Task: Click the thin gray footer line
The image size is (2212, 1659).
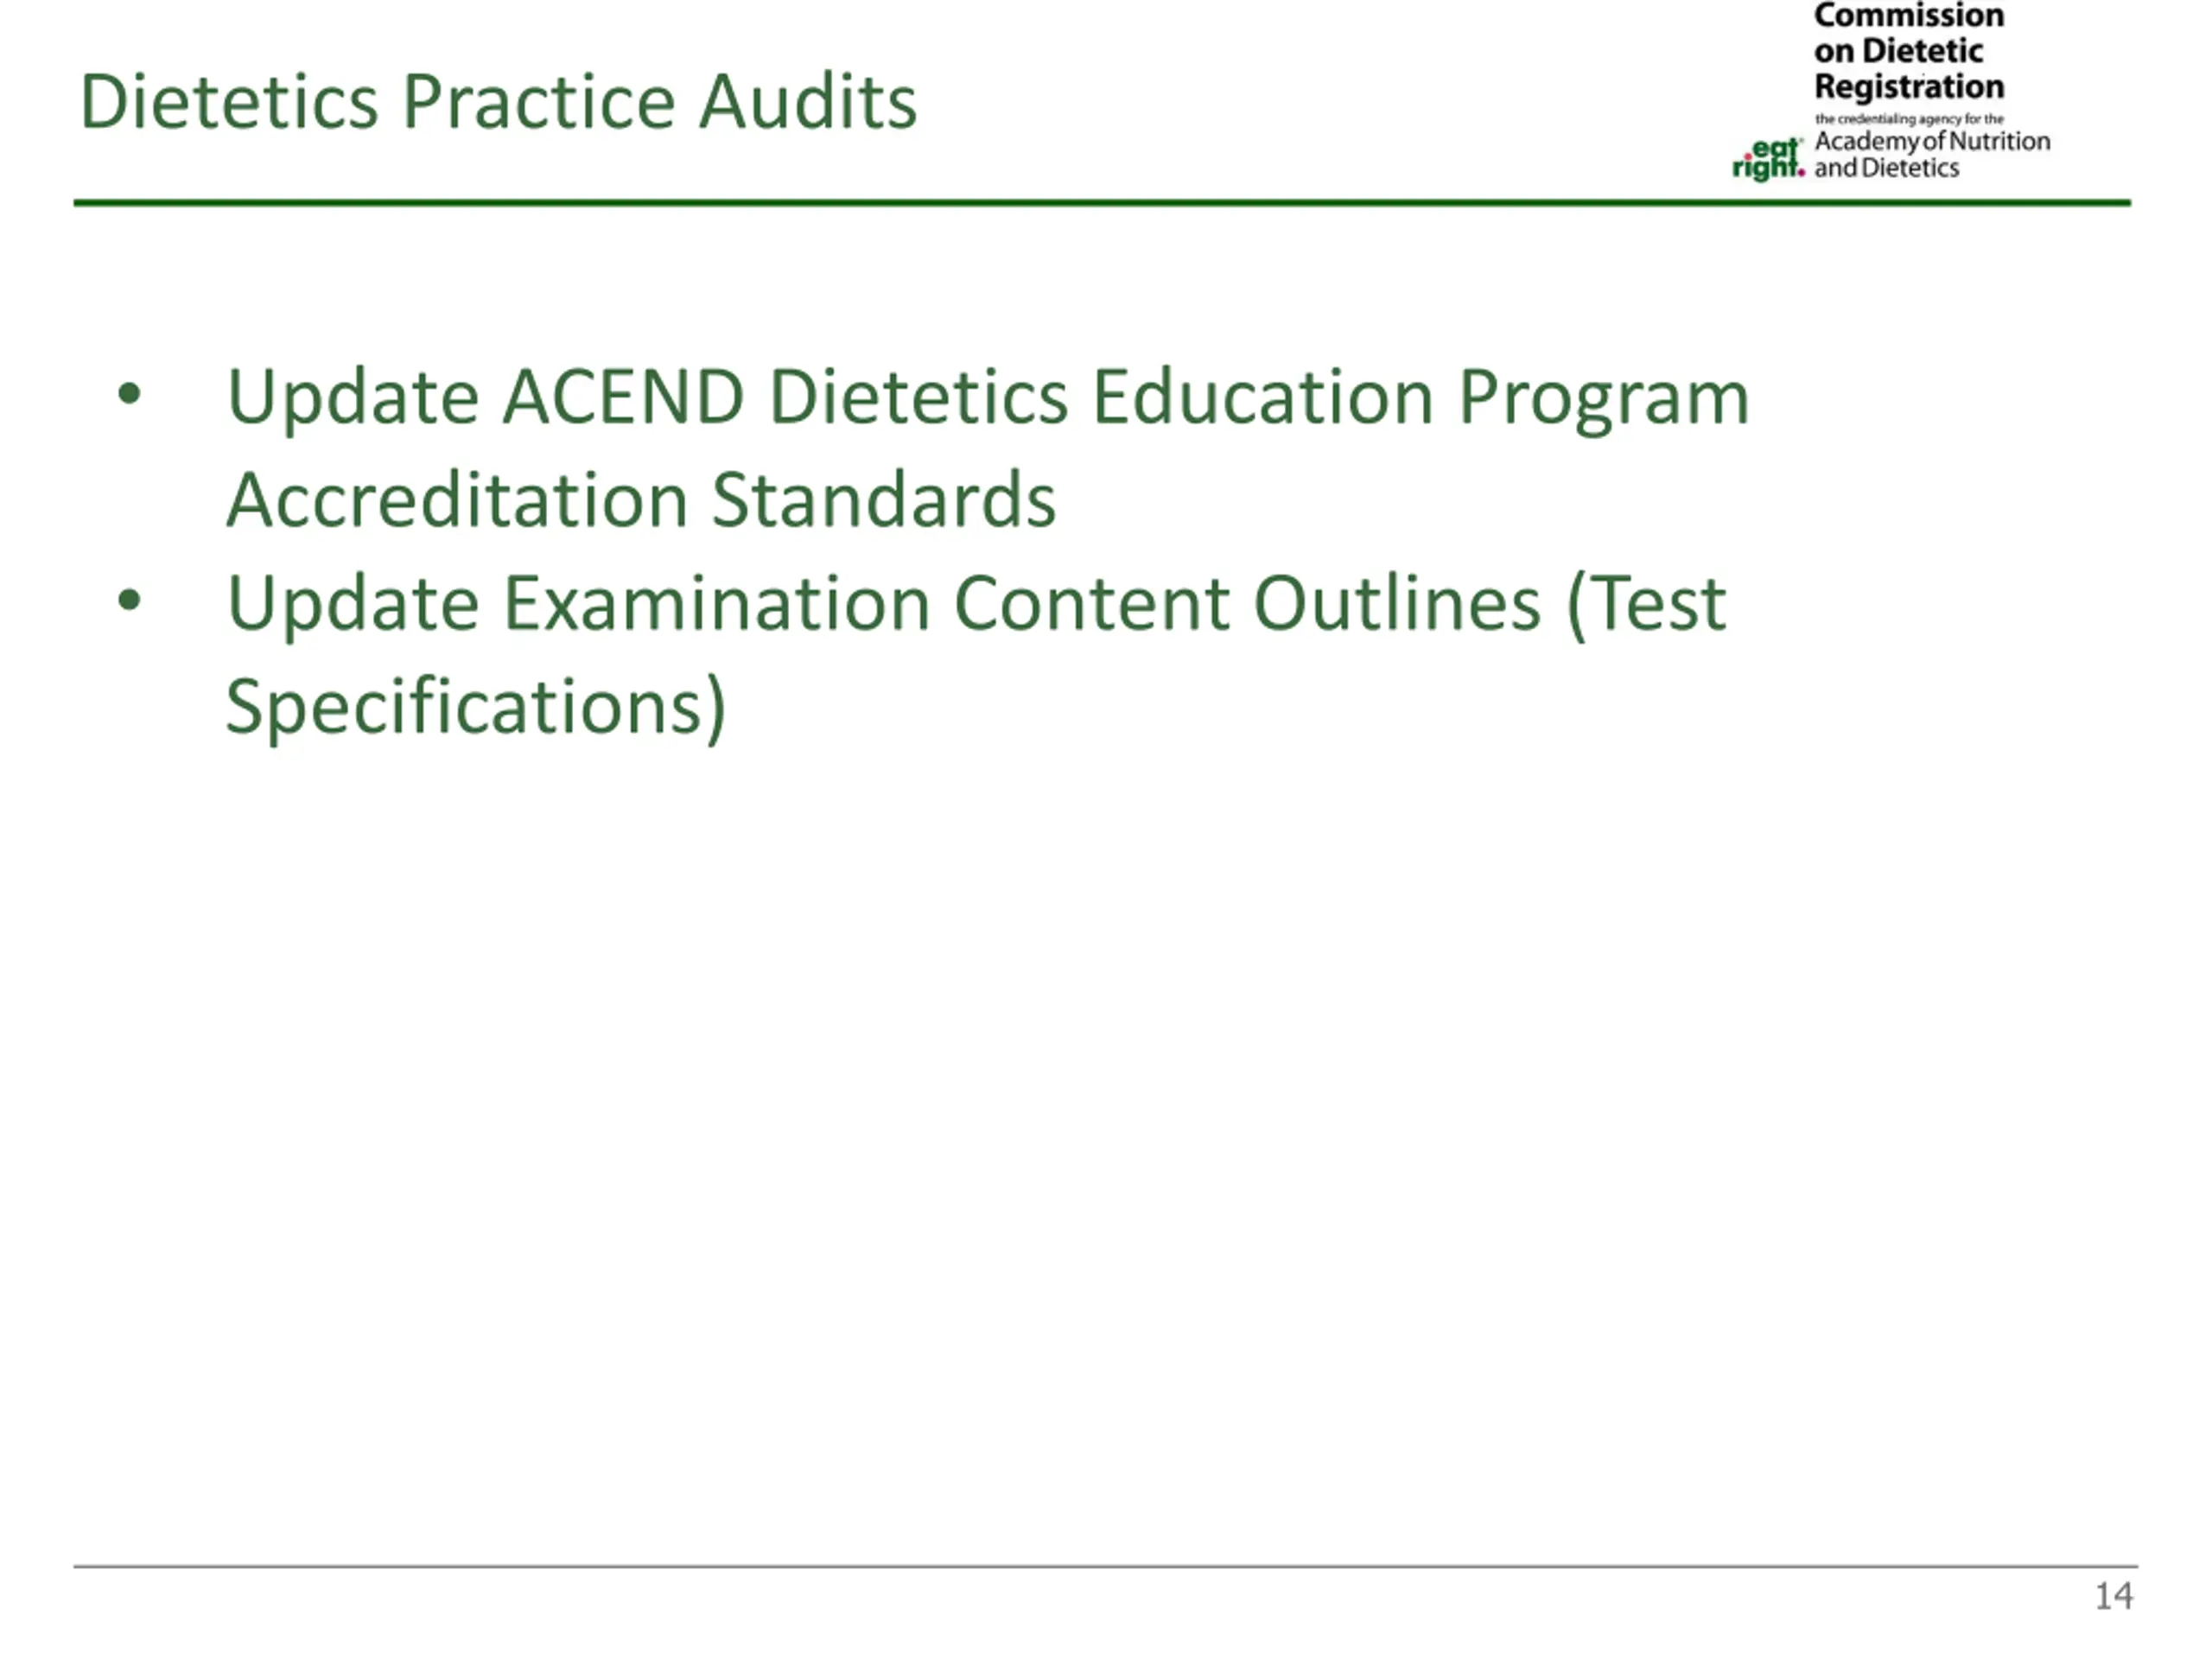Action: click(x=1106, y=1566)
